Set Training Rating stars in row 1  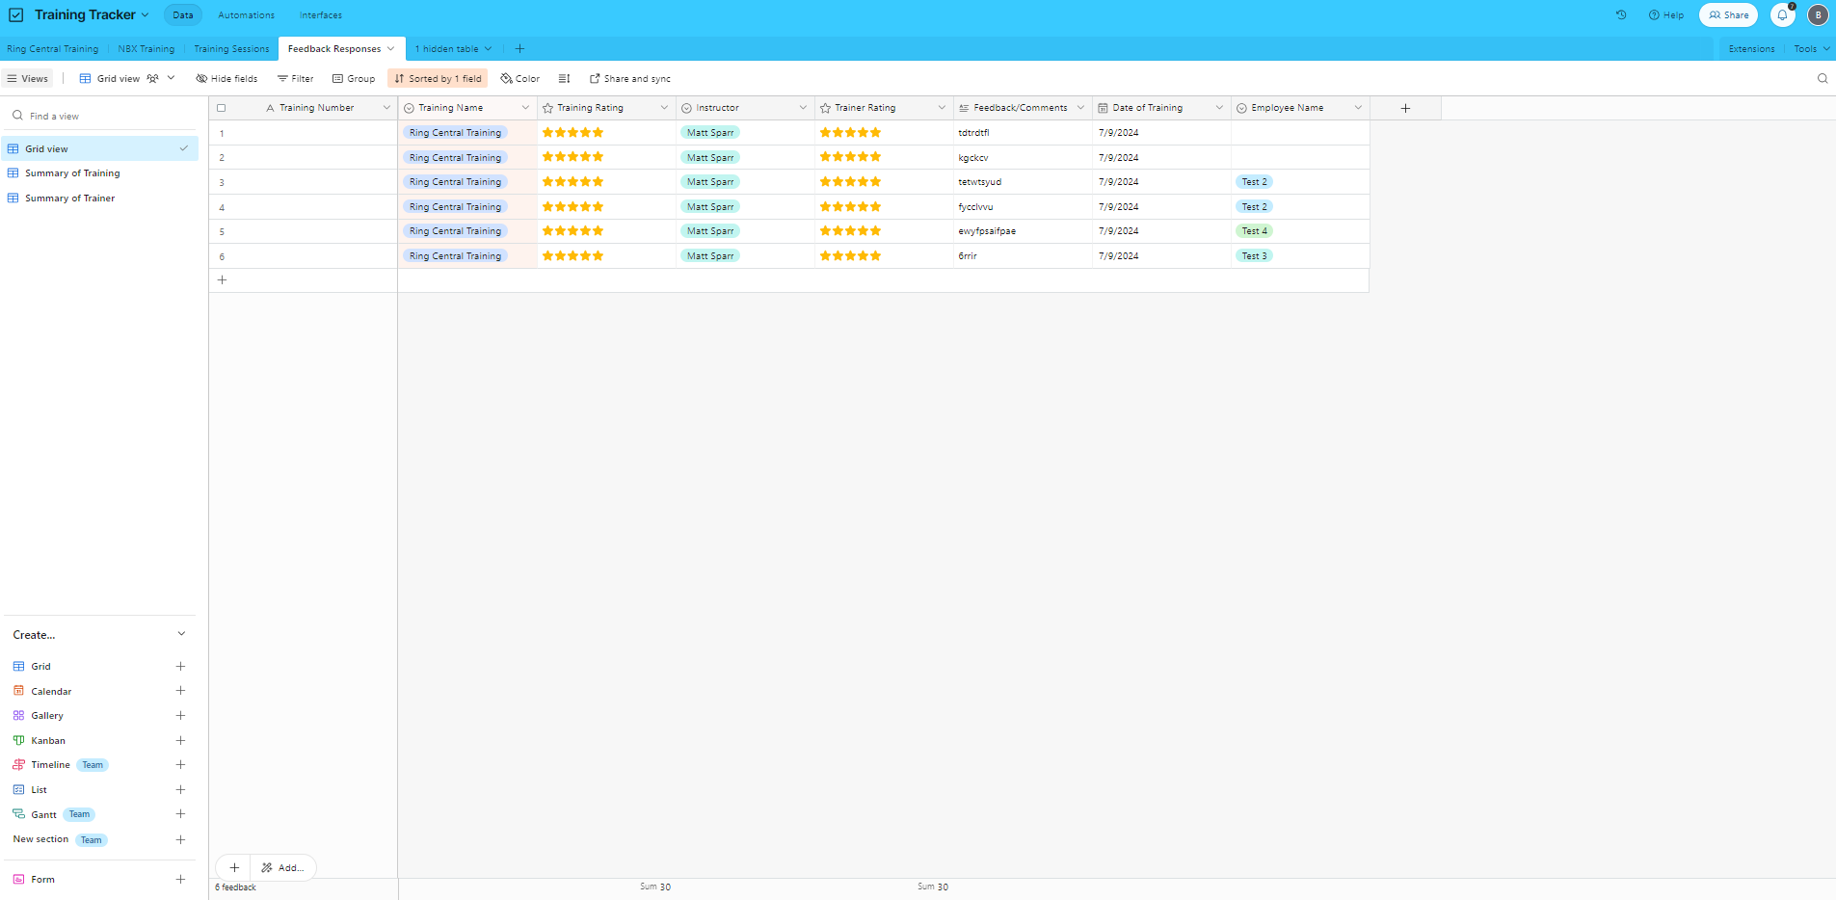pyautogui.click(x=572, y=133)
